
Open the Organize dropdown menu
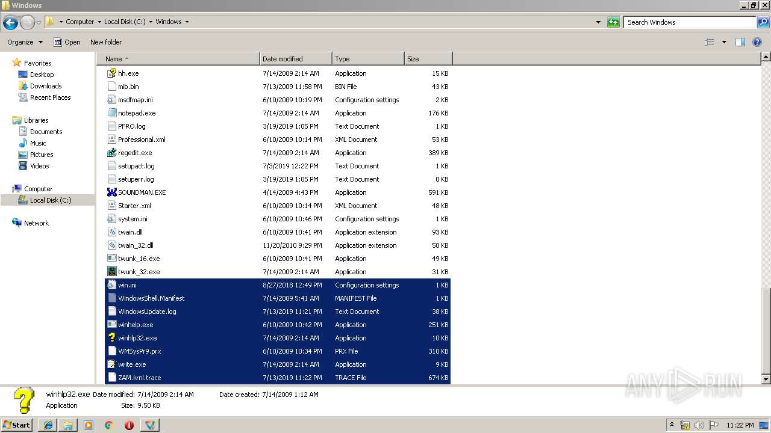click(x=25, y=42)
